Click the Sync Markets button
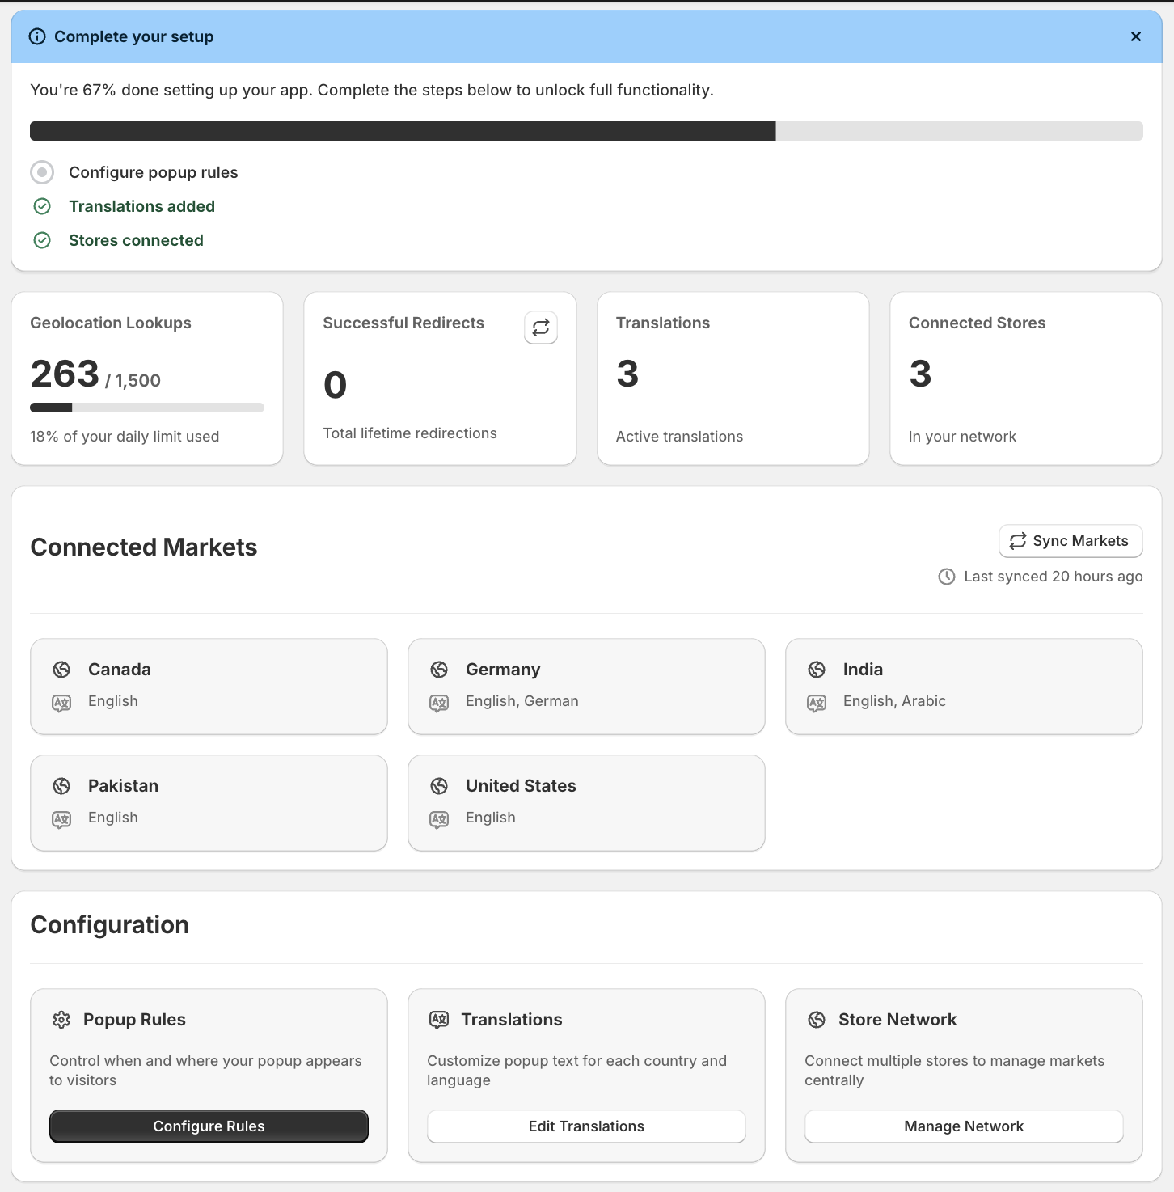1174x1192 pixels. point(1070,540)
